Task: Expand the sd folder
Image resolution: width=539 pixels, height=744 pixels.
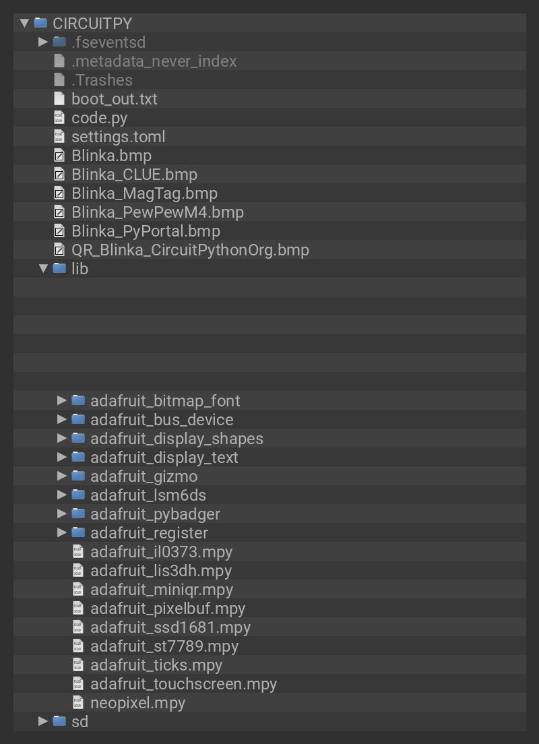Action: [x=44, y=721]
